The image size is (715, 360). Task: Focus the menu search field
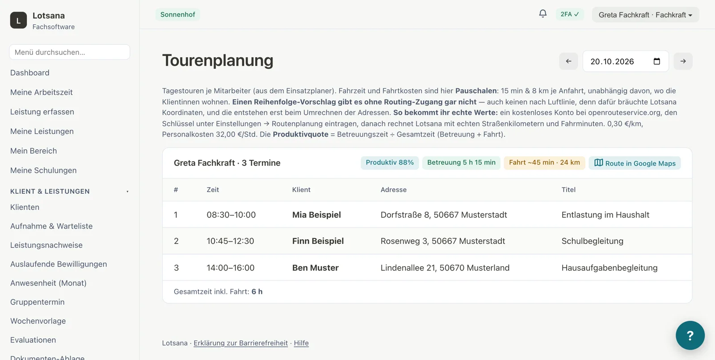coord(70,52)
